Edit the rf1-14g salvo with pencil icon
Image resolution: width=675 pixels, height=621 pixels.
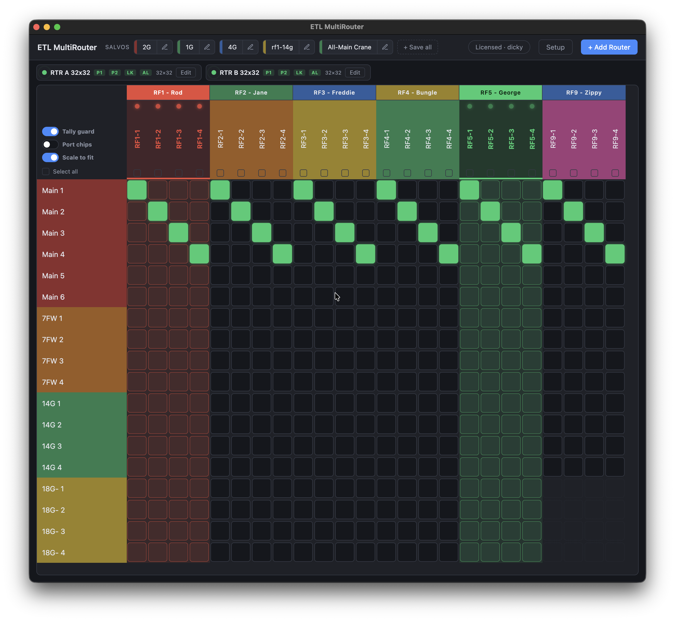pyautogui.click(x=307, y=47)
